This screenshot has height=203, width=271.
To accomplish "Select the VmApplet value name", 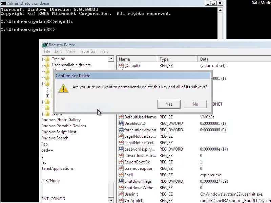I will pos(133,200).
